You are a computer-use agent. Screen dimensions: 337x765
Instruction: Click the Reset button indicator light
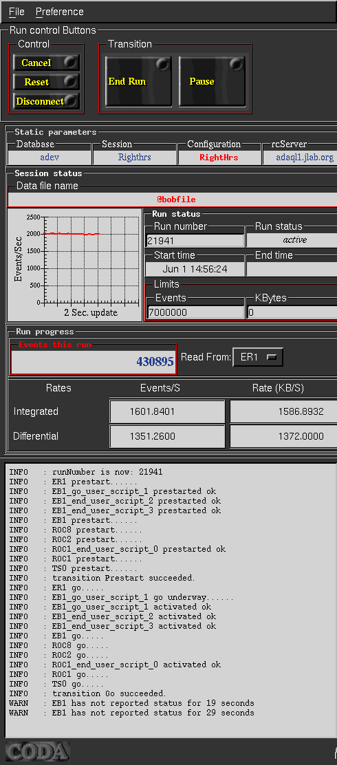pos(72,80)
